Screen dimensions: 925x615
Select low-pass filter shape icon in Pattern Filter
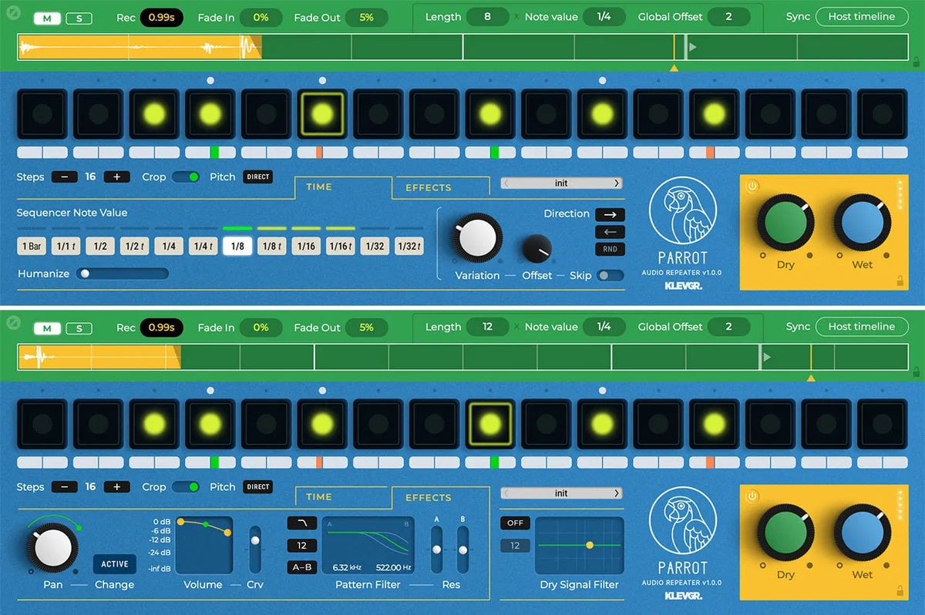tap(302, 523)
